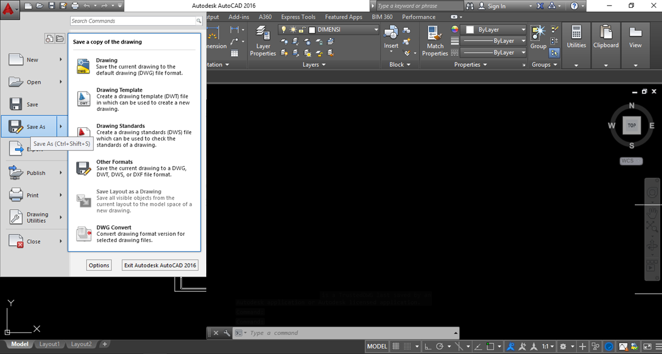Switch to Layout1 tab
Screen dimensions: 662x354
point(49,344)
